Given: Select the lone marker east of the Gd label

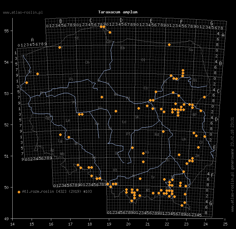Looking at the screenshot, I should [110, 32].
